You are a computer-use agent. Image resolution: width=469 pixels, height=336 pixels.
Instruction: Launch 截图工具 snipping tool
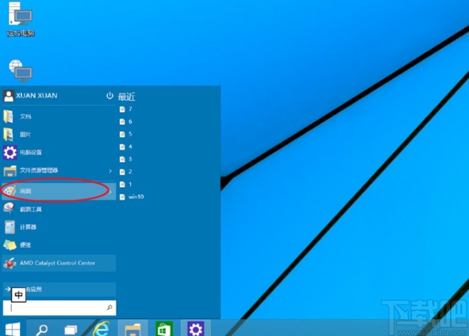[x=59, y=209]
